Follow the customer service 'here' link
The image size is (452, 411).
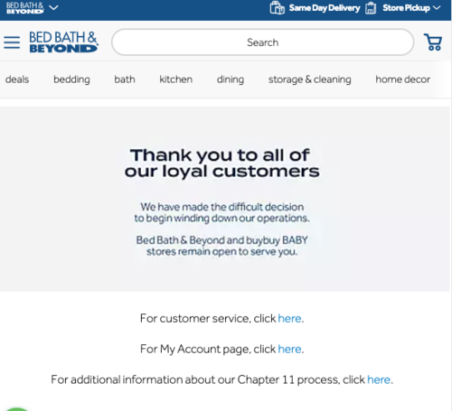point(289,319)
